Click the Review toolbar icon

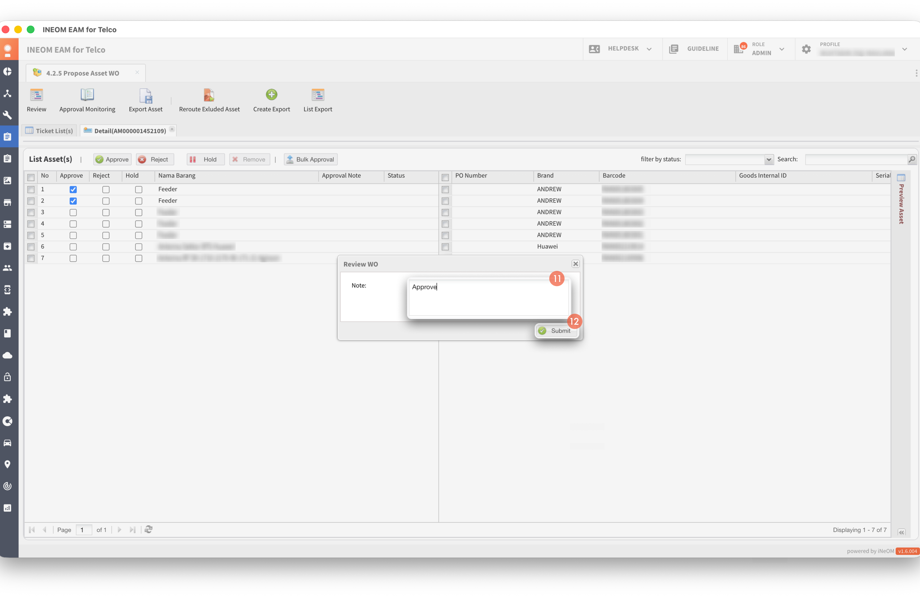pos(36,95)
